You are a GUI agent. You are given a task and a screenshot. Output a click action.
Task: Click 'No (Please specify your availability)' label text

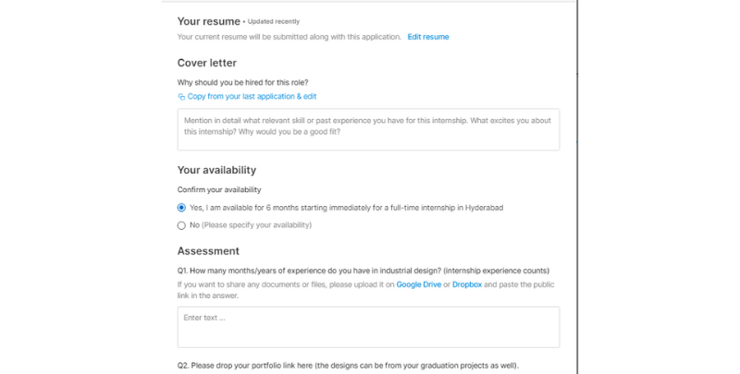pyautogui.click(x=251, y=225)
